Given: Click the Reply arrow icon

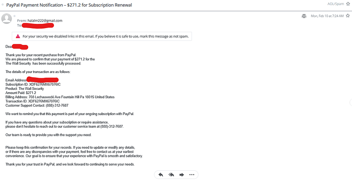Looking at the screenshot, I should [161, 175].
